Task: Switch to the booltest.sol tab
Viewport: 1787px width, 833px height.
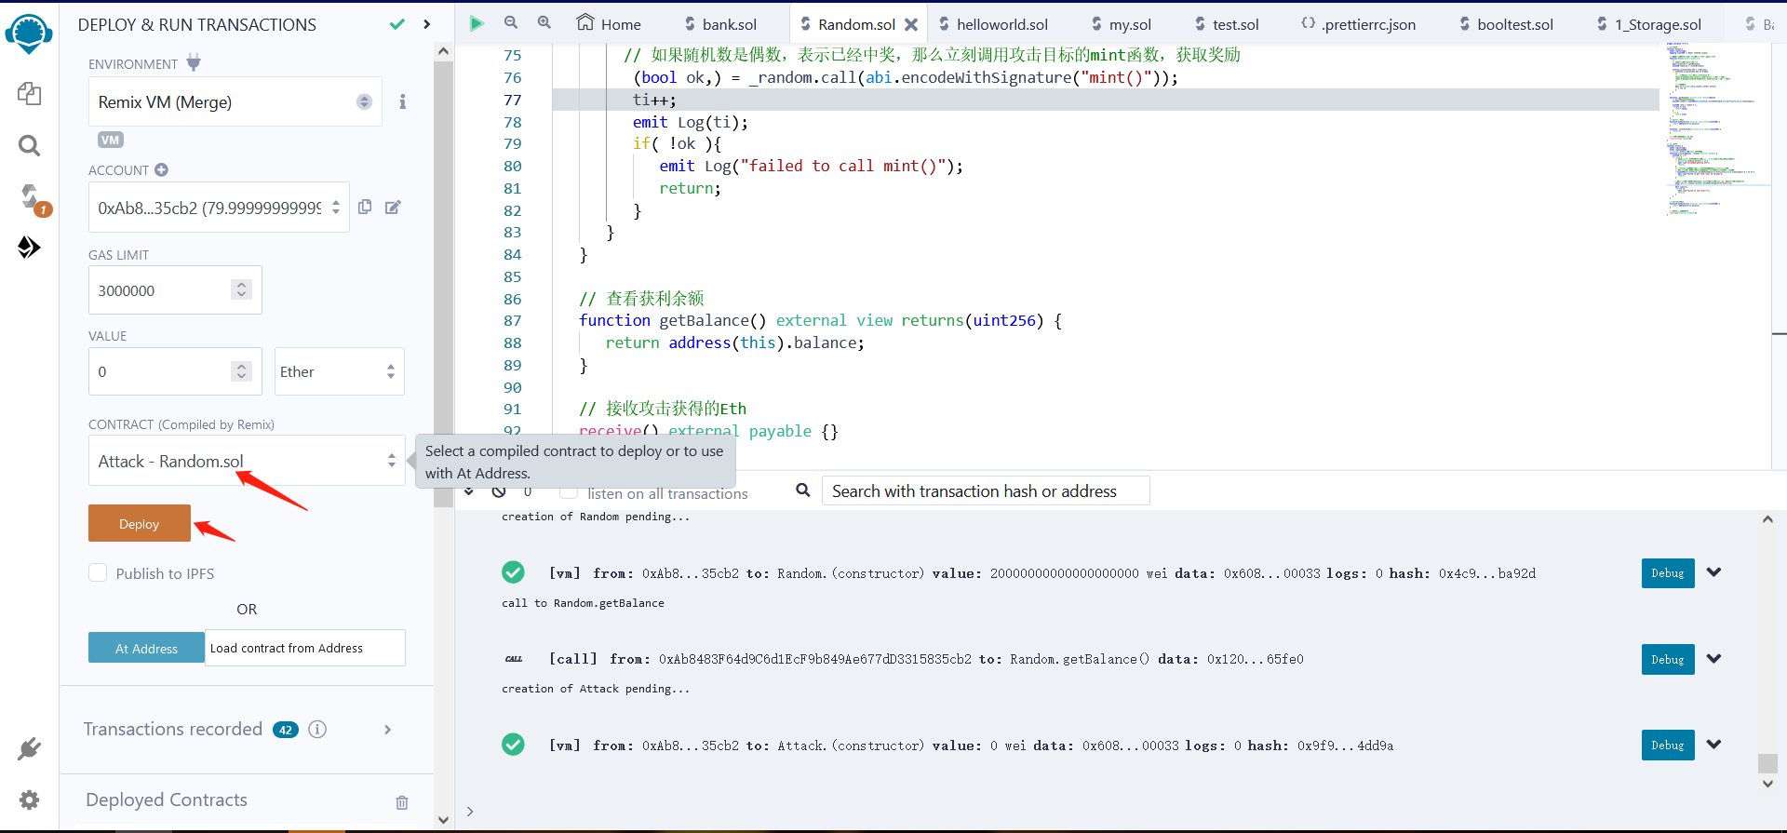Action: click(x=1507, y=24)
